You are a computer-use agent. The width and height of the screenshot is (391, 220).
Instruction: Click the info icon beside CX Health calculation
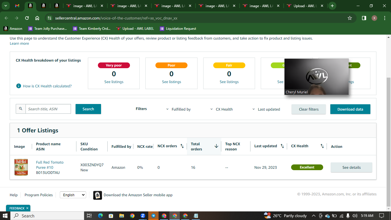(x=19, y=86)
